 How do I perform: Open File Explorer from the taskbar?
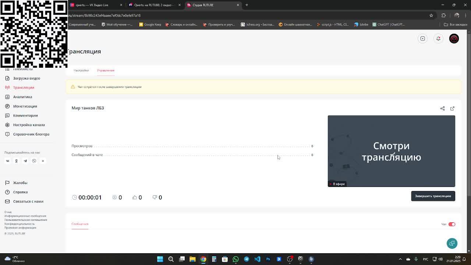pyautogui.click(x=192, y=259)
